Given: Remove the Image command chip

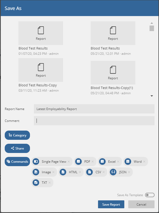Looking at the screenshot, I should tap(53, 172).
